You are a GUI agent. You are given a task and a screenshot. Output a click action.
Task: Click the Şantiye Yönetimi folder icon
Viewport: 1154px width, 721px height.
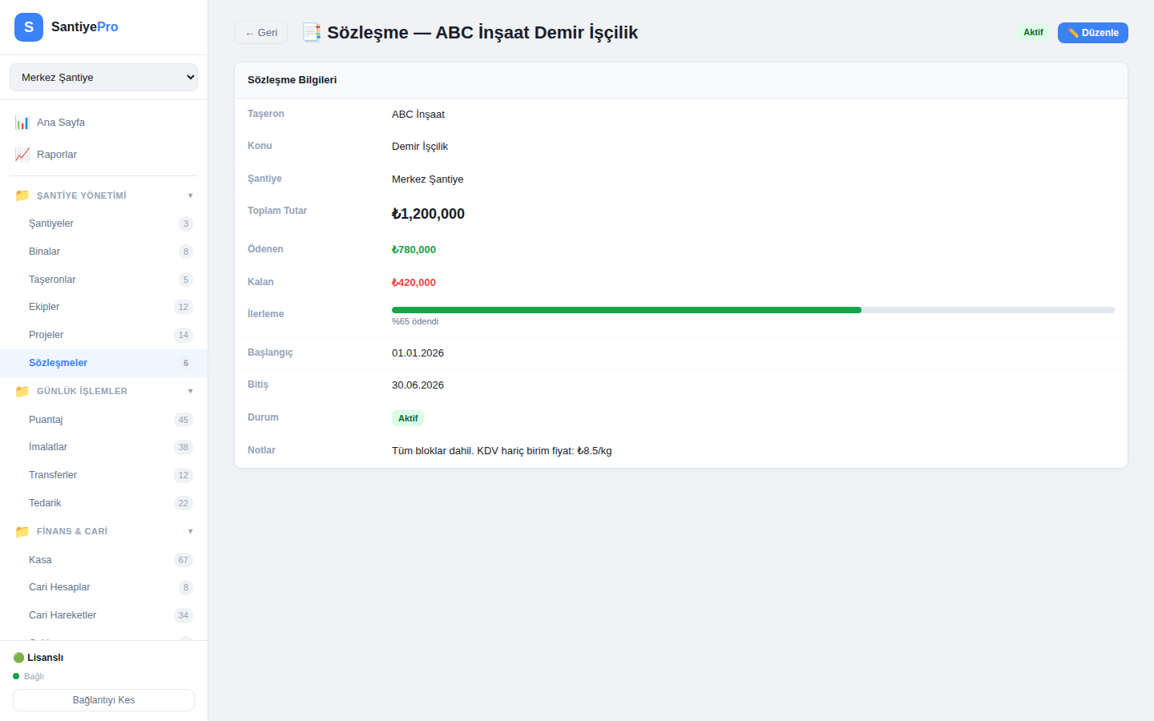coord(22,195)
